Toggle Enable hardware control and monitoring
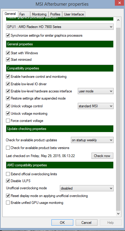The height and width of the screenshot is (231, 125). click(x=8, y=77)
